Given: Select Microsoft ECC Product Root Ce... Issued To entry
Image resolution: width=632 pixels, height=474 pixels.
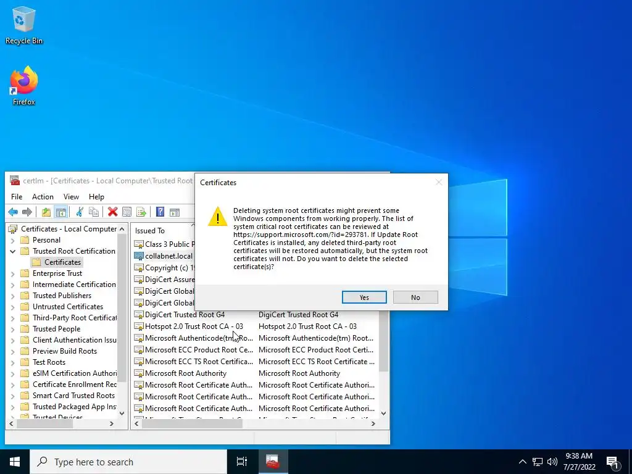Looking at the screenshot, I should (199, 350).
